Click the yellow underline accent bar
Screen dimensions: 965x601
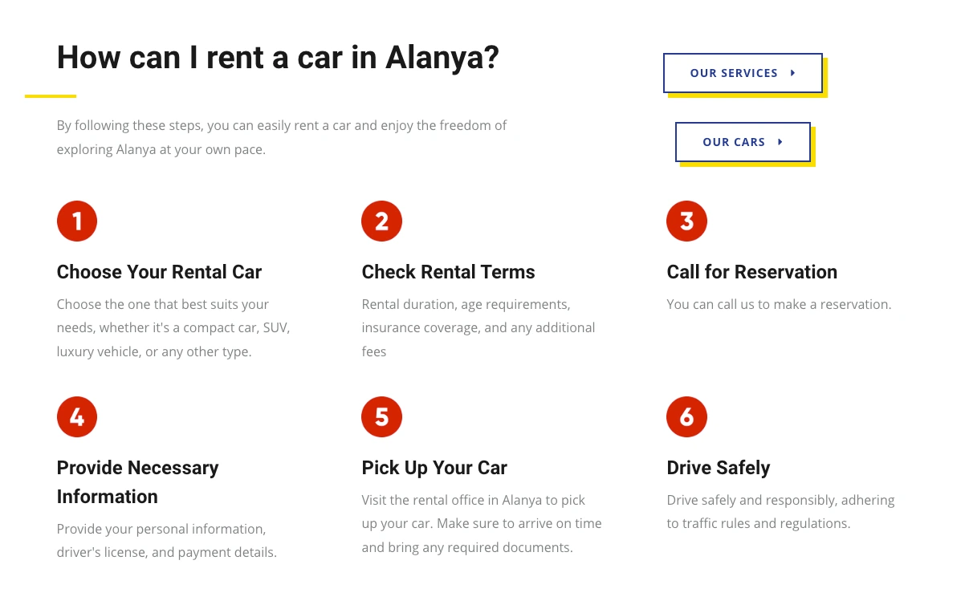click(x=51, y=96)
